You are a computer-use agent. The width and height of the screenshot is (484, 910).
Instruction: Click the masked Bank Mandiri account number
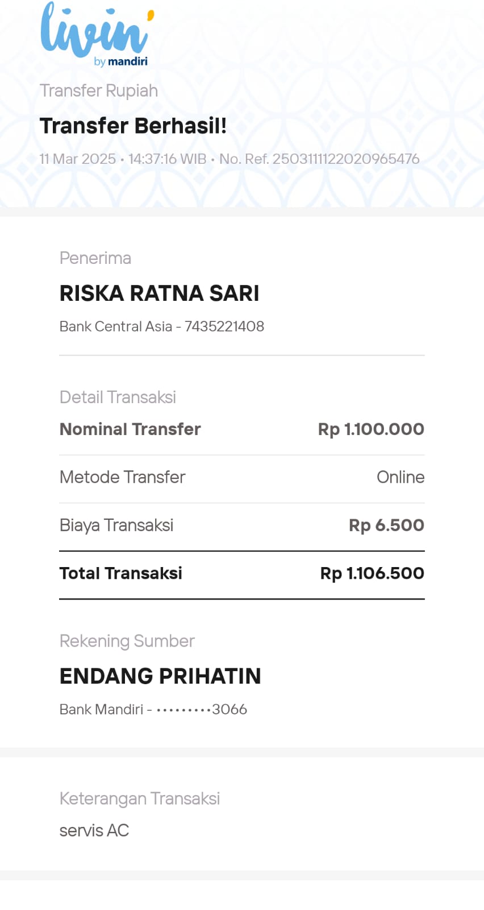tap(202, 709)
